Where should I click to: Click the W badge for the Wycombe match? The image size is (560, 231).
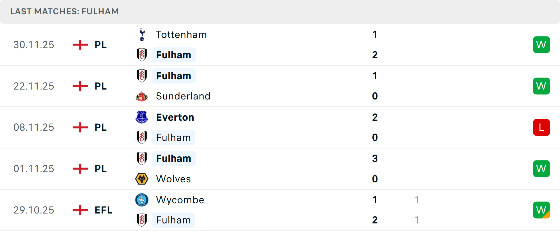point(541,210)
